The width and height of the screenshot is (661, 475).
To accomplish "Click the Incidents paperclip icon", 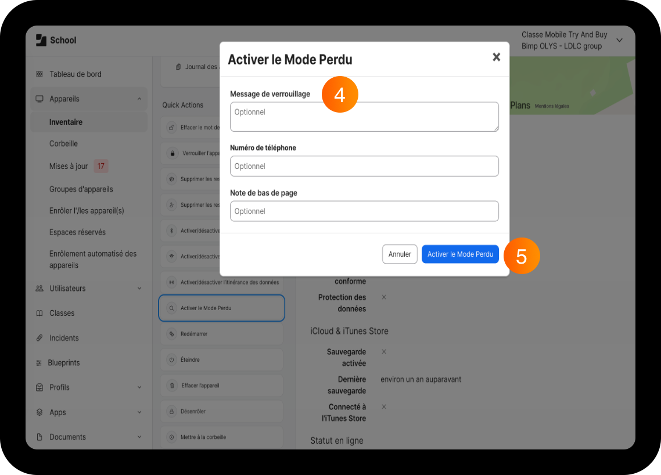I will pyautogui.click(x=39, y=338).
